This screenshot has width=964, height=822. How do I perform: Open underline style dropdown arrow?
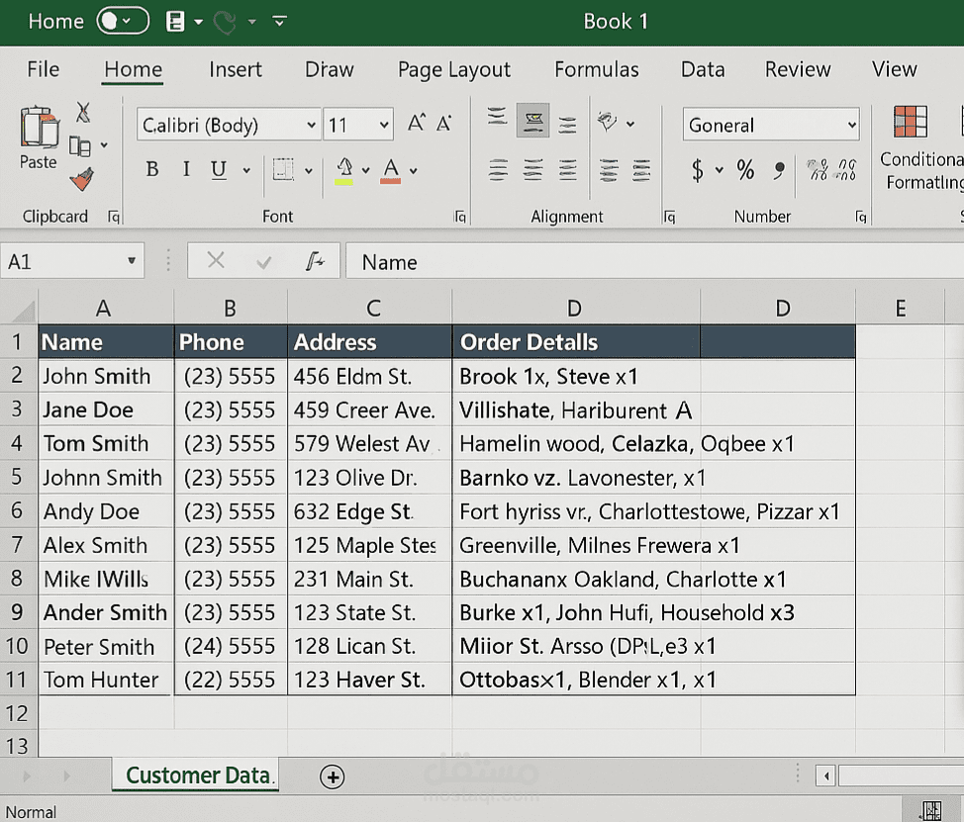click(x=246, y=170)
